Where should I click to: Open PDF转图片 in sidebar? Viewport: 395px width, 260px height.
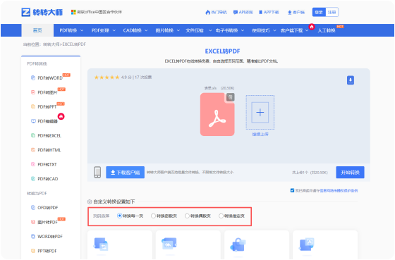(48, 92)
